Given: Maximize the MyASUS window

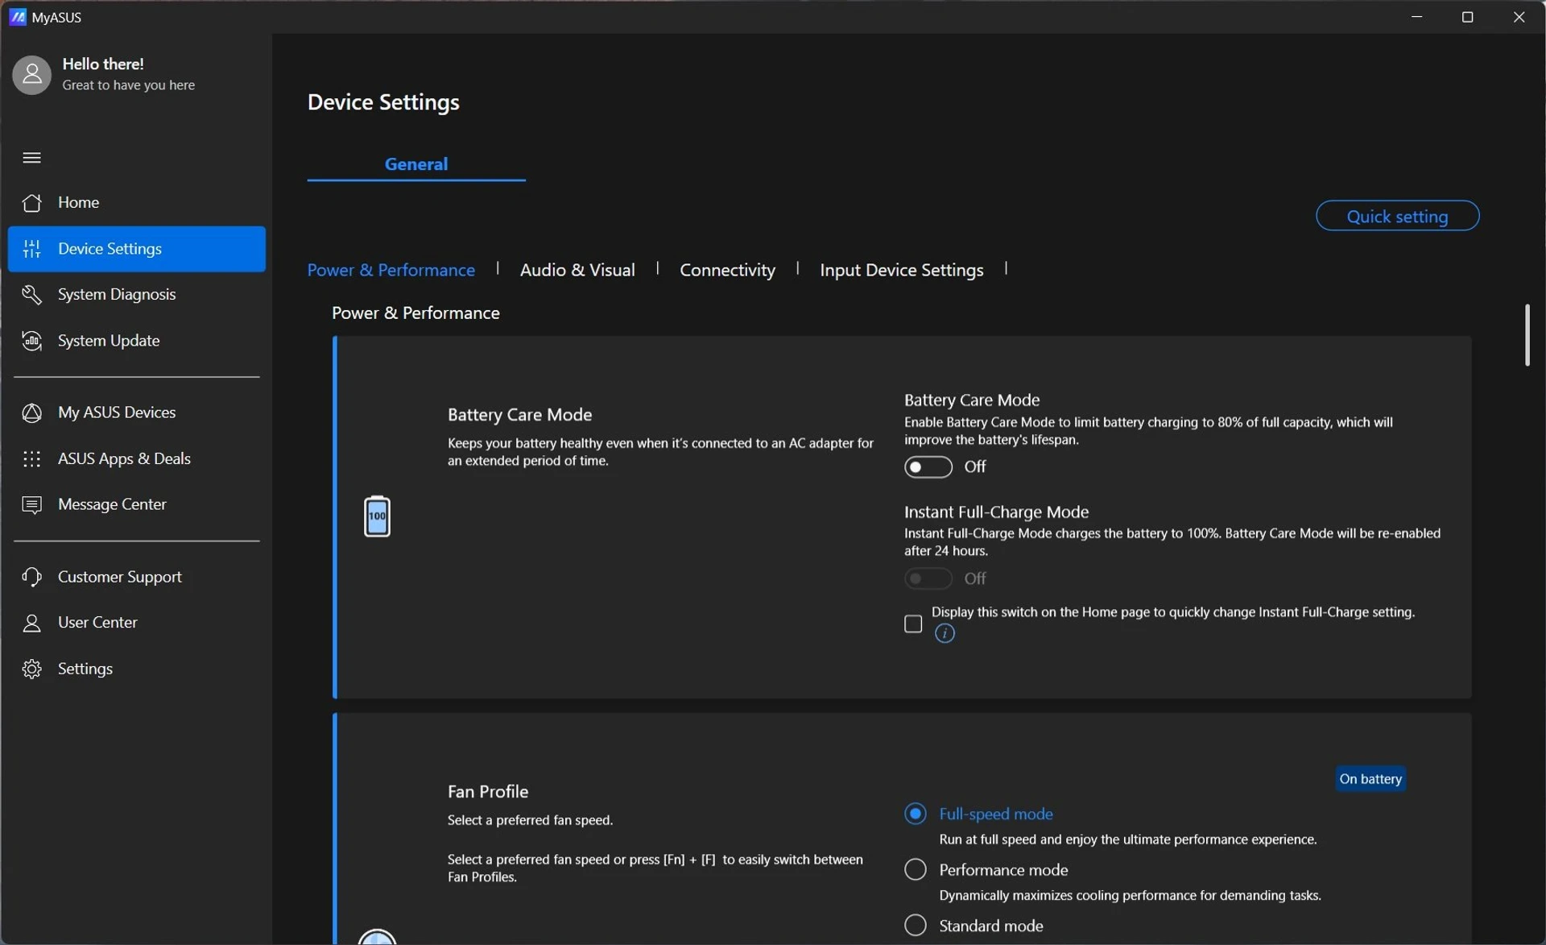Looking at the screenshot, I should click(x=1468, y=17).
